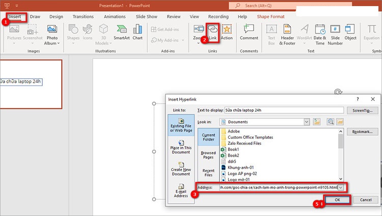Screen dimensions: 382x216
Task: Go up one folder icon
Action: pos(317,122)
